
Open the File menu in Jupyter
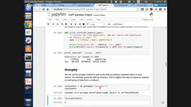[50, 20]
